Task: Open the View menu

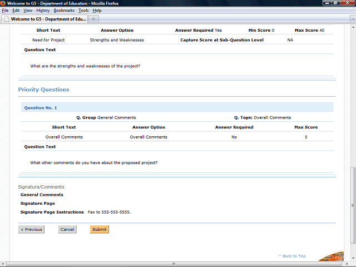Action: (28, 11)
